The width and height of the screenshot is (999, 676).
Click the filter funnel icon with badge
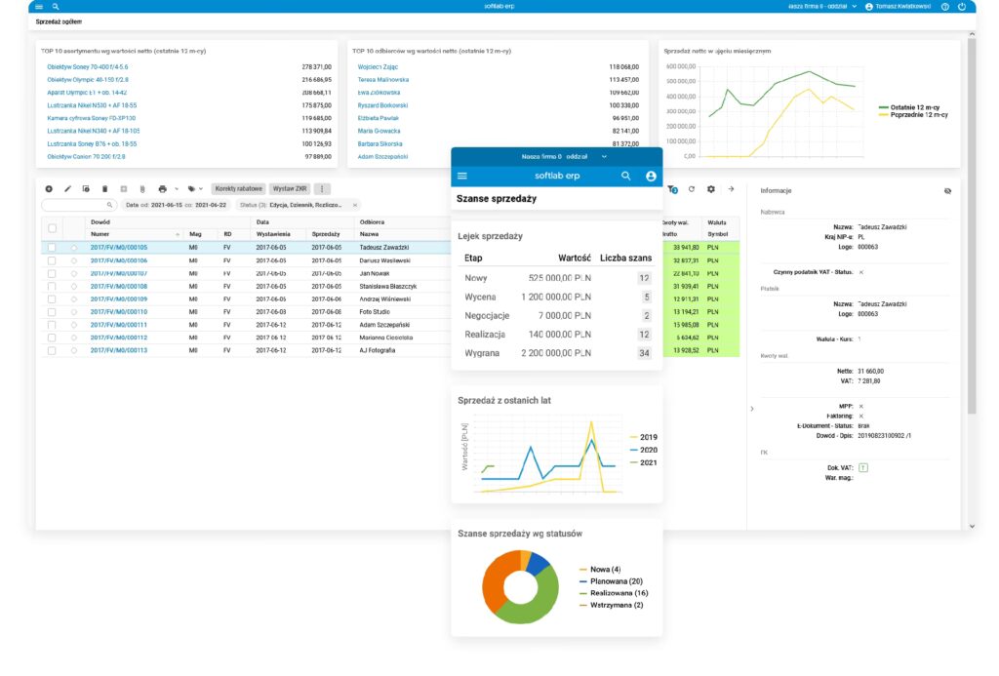673,190
